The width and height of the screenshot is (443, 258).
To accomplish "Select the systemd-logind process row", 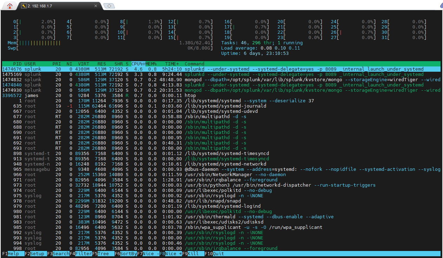I will (x=221, y=206).
